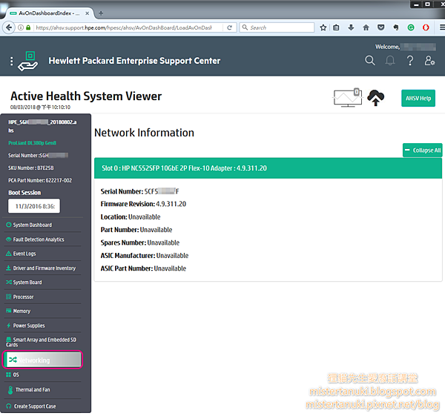Open the browser hamburger menu
The image size is (445, 416).
pos(442,27)
